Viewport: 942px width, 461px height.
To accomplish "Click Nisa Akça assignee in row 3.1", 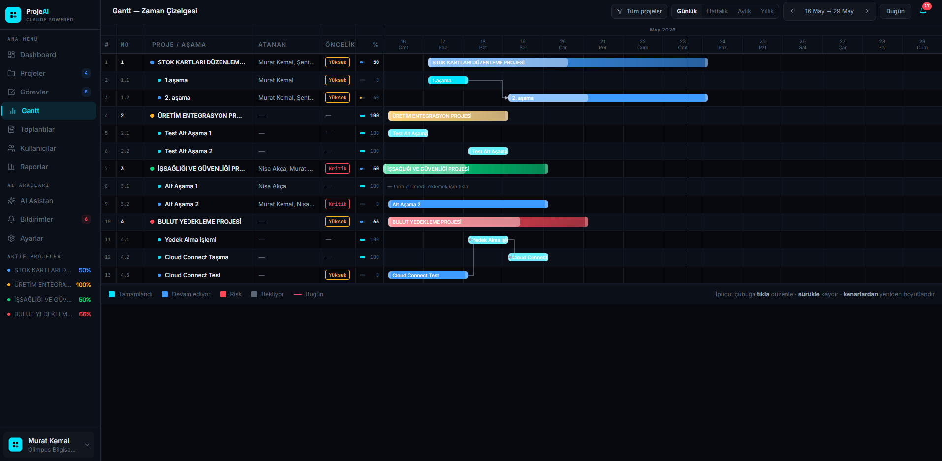I will [x=272, y=186].
